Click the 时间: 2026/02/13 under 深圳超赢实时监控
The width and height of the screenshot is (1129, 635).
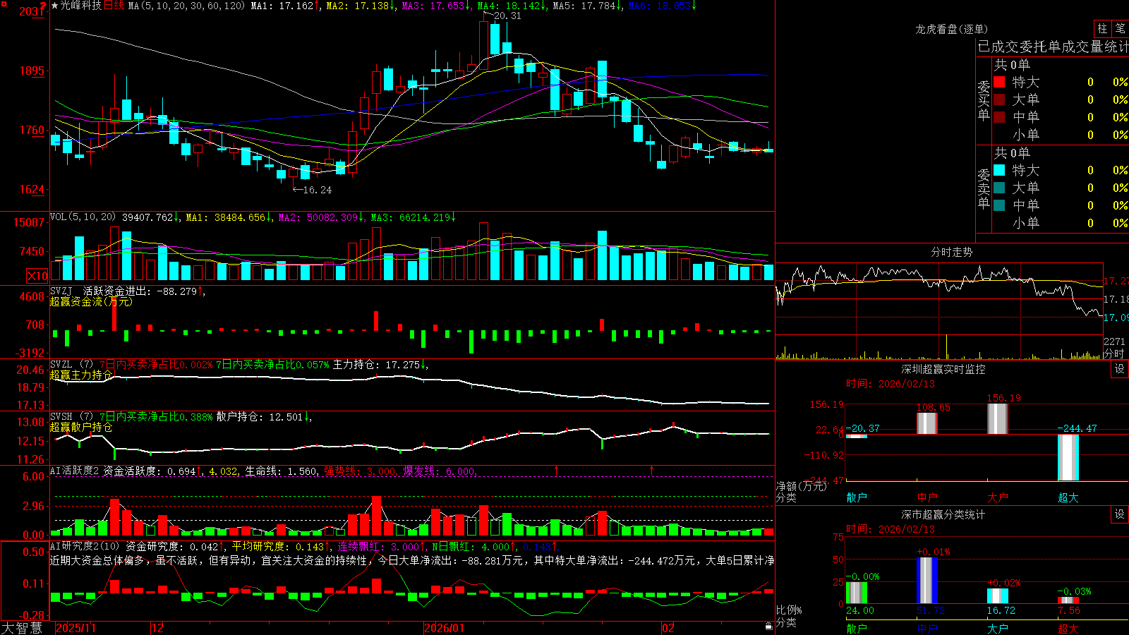tap(890, 384)
